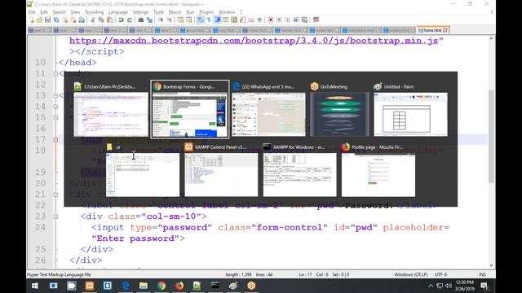
Task: Click the volume icon in the system tray
Action: coord(449,286)
